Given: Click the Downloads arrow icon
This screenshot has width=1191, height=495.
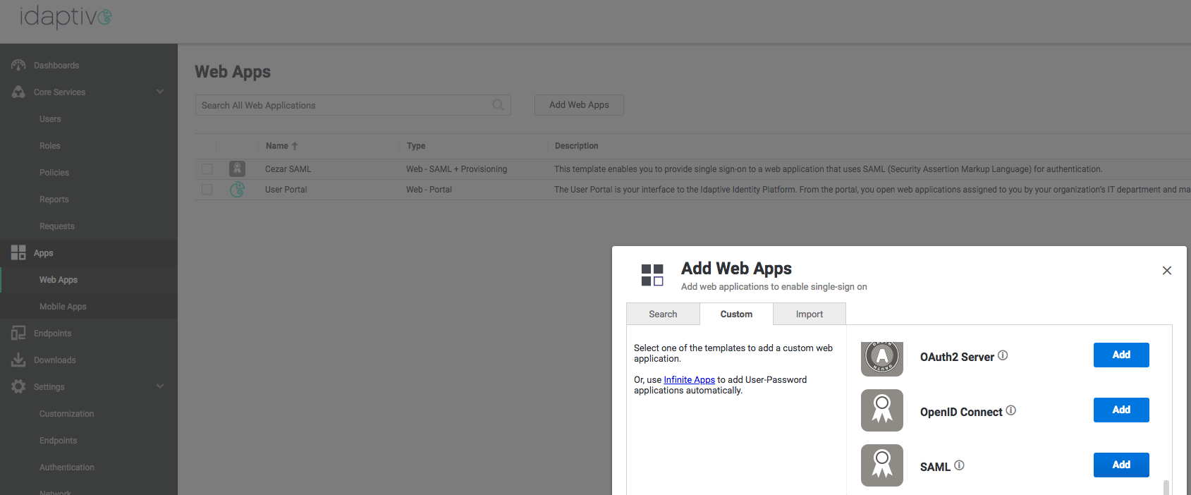Looking at the screenshot, I should 18,360.
